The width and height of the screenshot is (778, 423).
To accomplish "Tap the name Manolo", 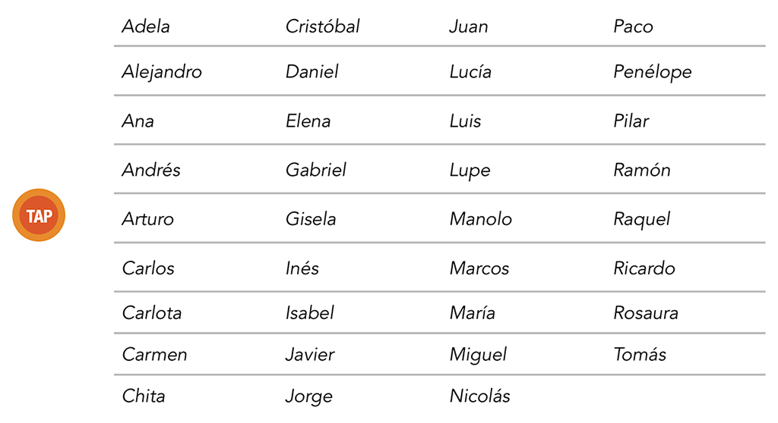I will (481, 219).
